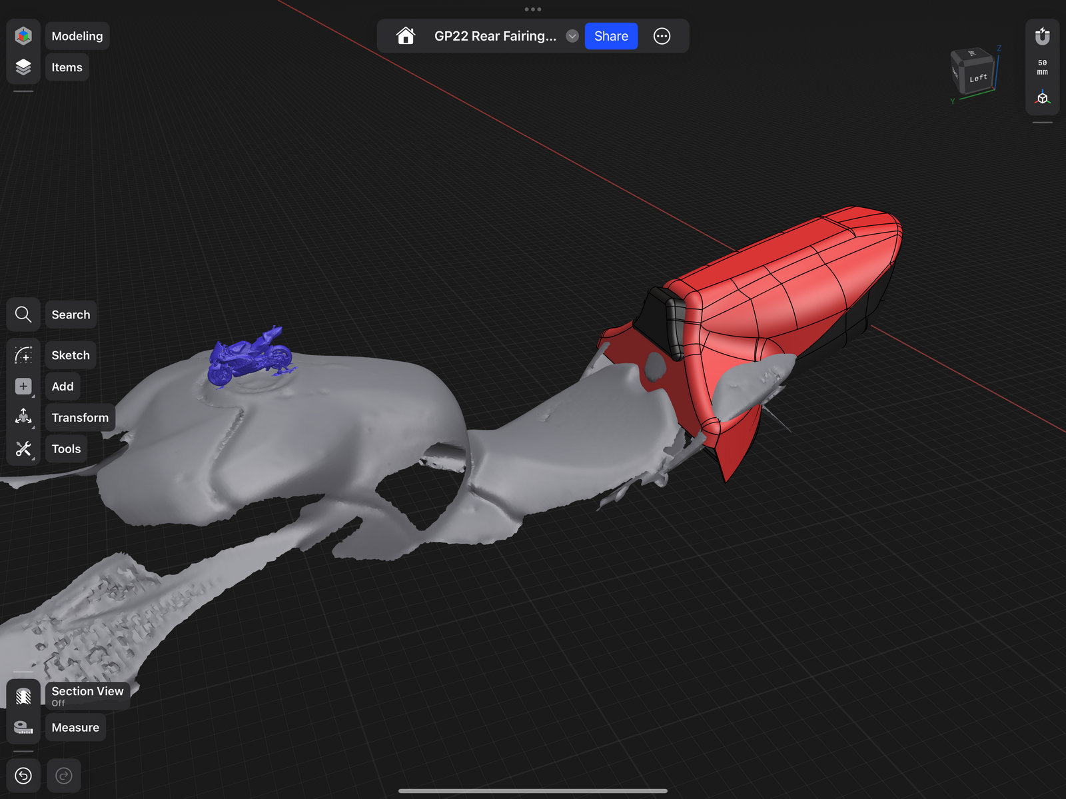Click the blue Share button
Viewport: 1066px width, 799px height.
(611, 36)
